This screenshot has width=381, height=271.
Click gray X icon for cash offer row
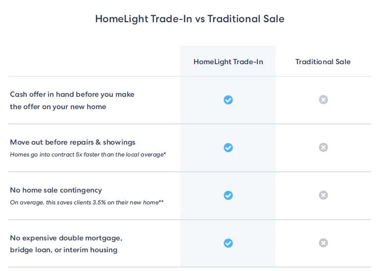(x=323, y=100)
